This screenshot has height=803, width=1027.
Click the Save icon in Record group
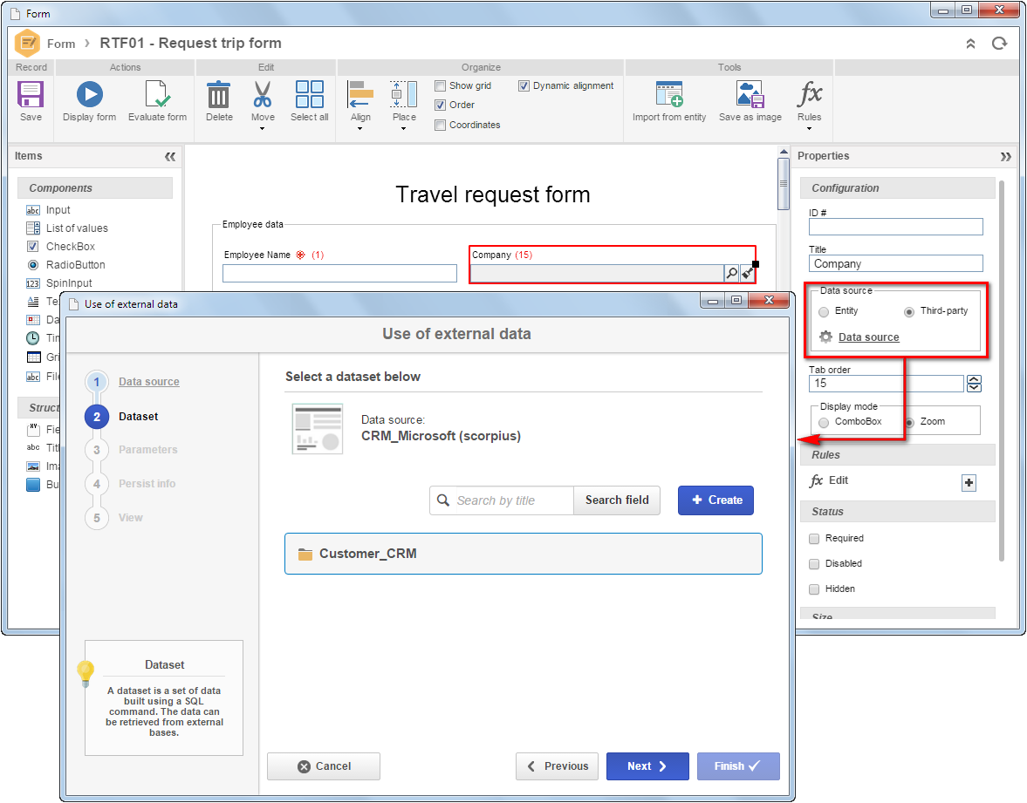[31, 94]
